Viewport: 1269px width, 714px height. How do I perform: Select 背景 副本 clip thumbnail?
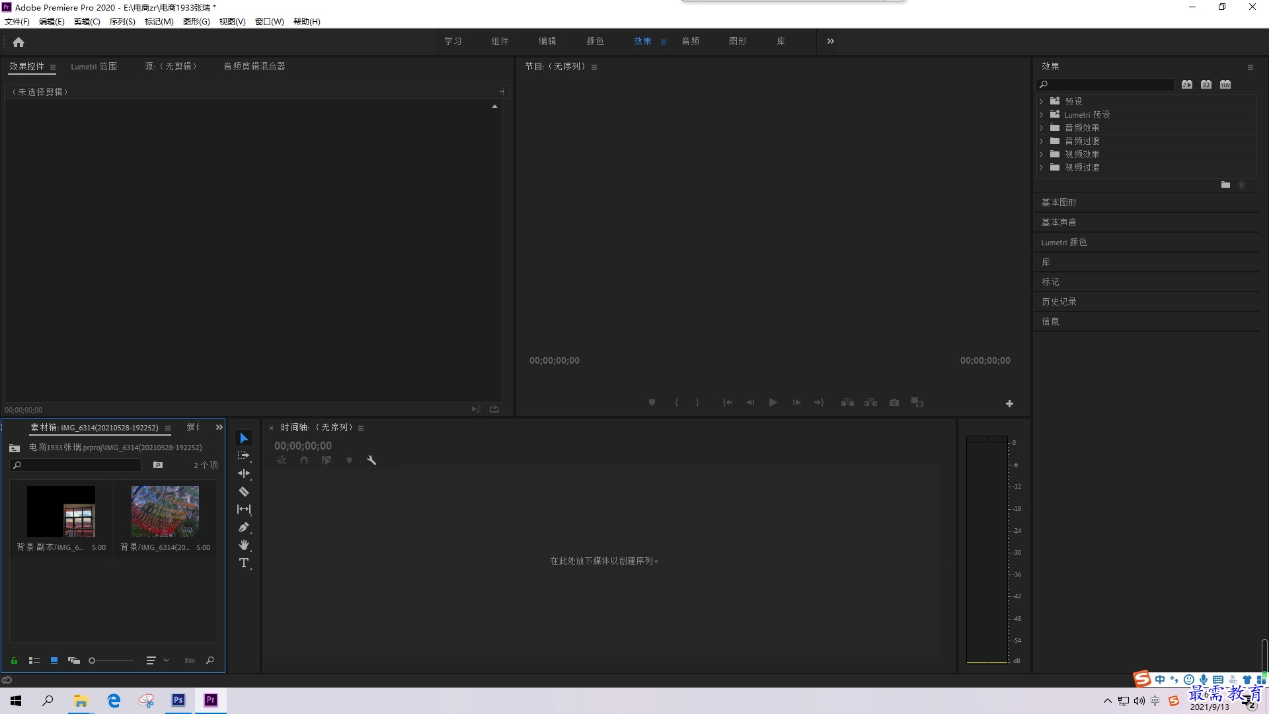coord(61,511)
